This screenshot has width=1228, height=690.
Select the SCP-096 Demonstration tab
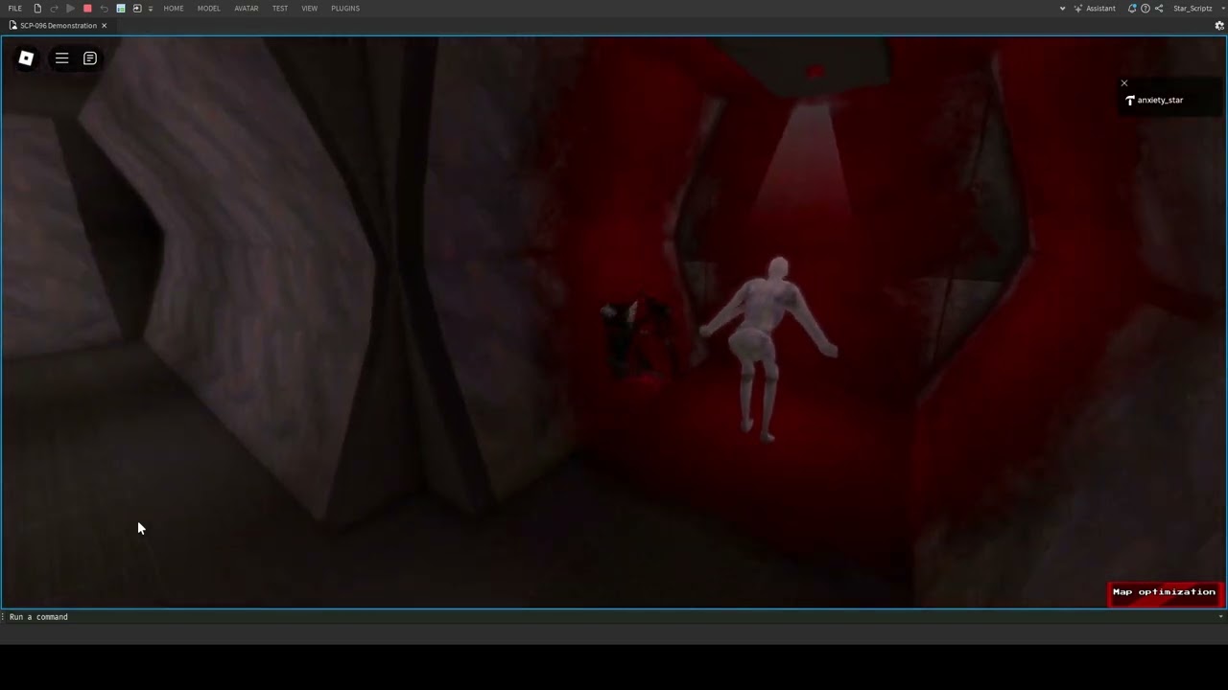57,26
